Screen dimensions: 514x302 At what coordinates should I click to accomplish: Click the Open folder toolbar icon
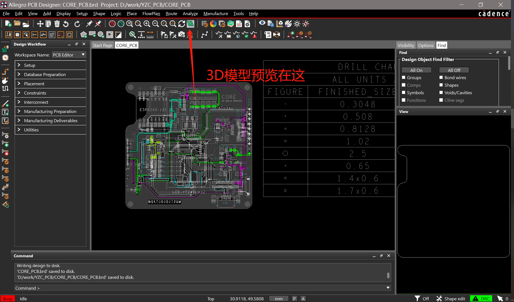coord(17,24)
